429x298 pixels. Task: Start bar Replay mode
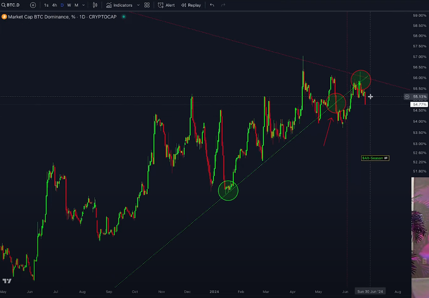191,5
